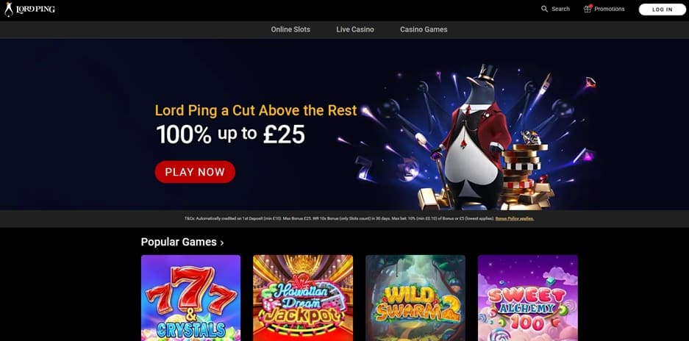The width and height of the screenshot is (689, 341).
Task: Click the Popular Games heading
Action: coord(179,242)
